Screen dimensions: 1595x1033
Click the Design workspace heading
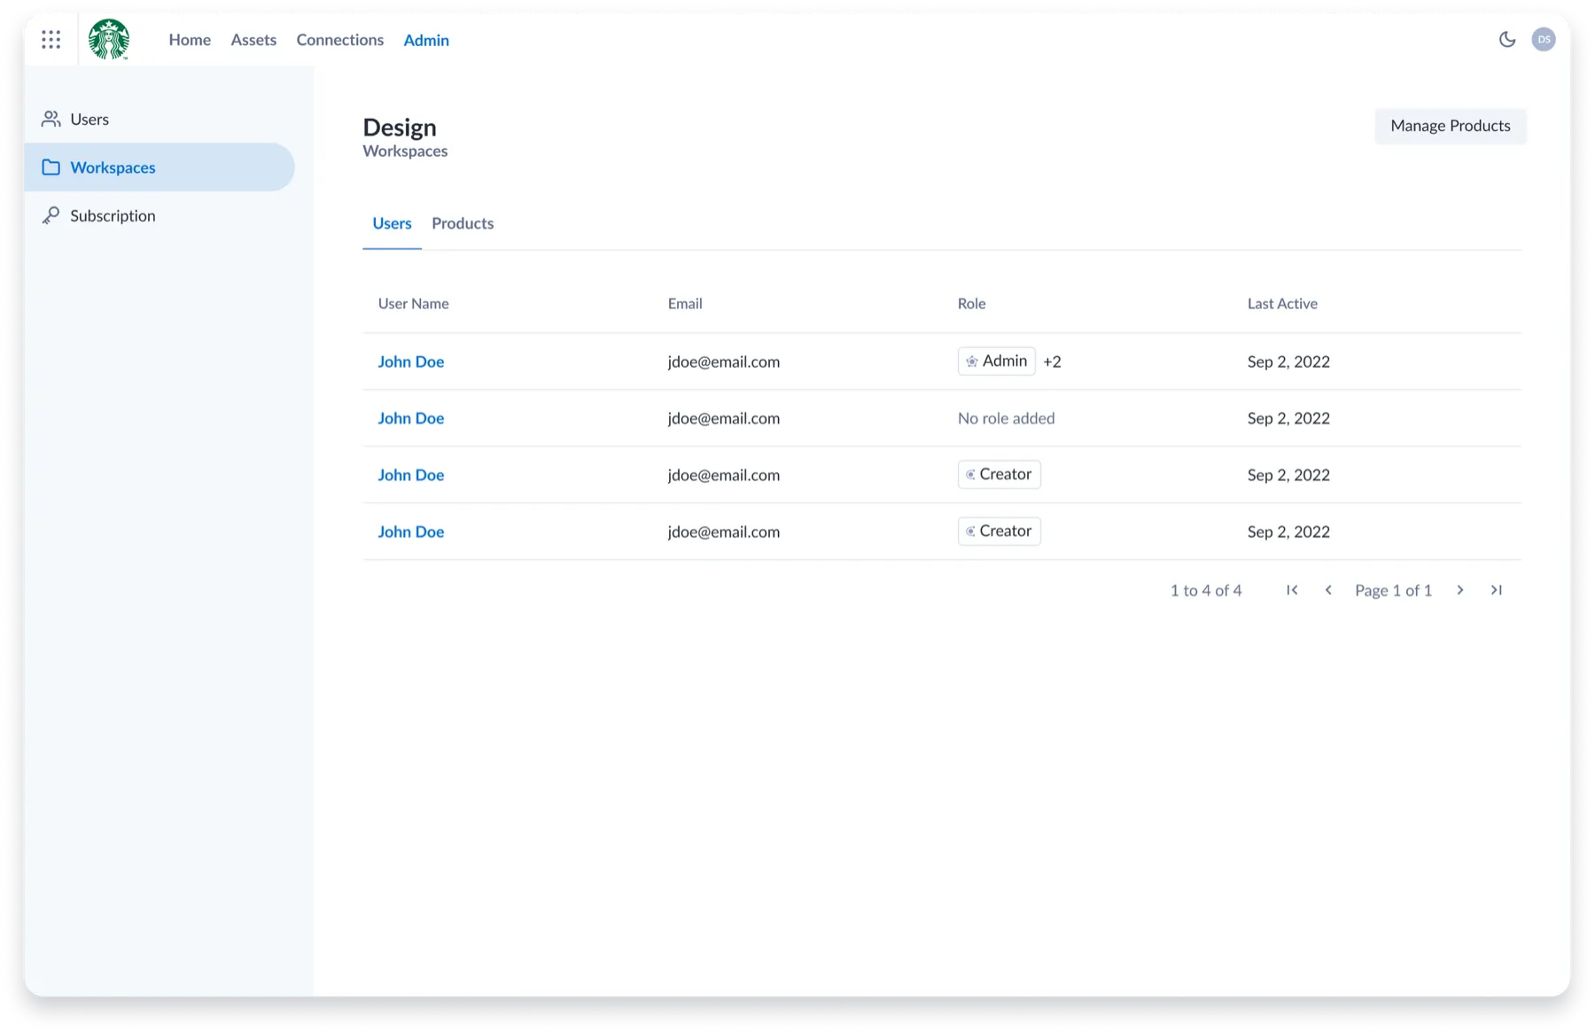coord(400,128)
